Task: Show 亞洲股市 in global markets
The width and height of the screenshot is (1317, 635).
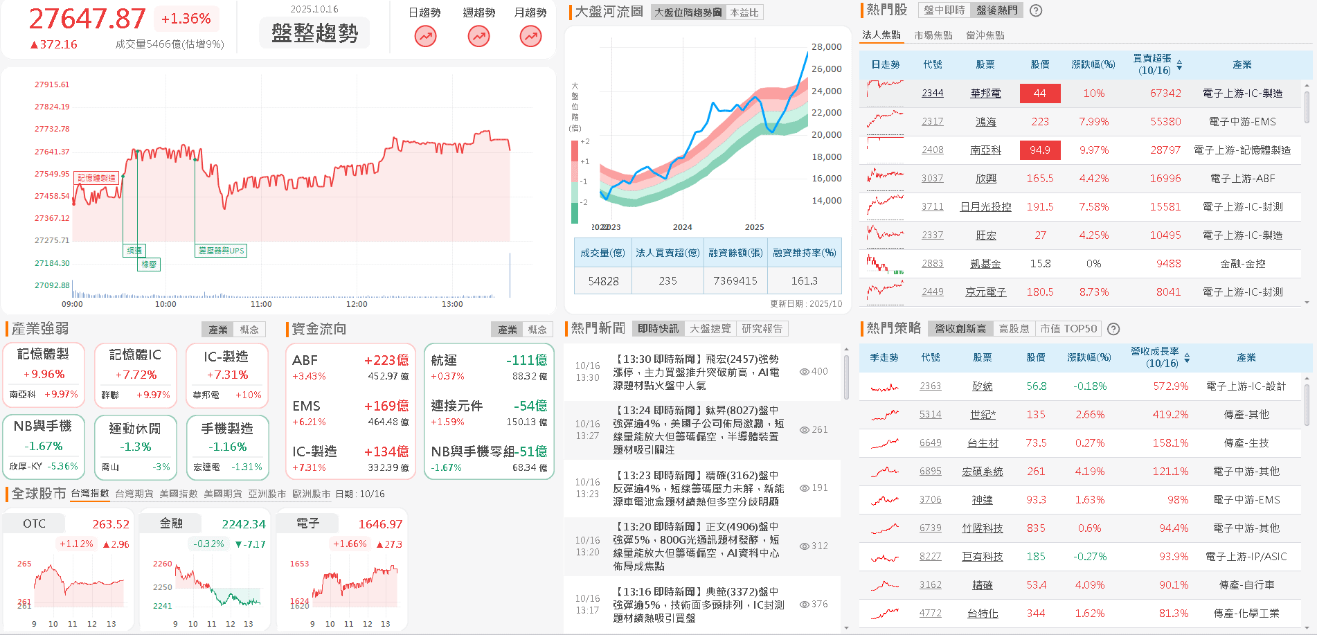Action: pyautogui.click(x=267, y=494)
